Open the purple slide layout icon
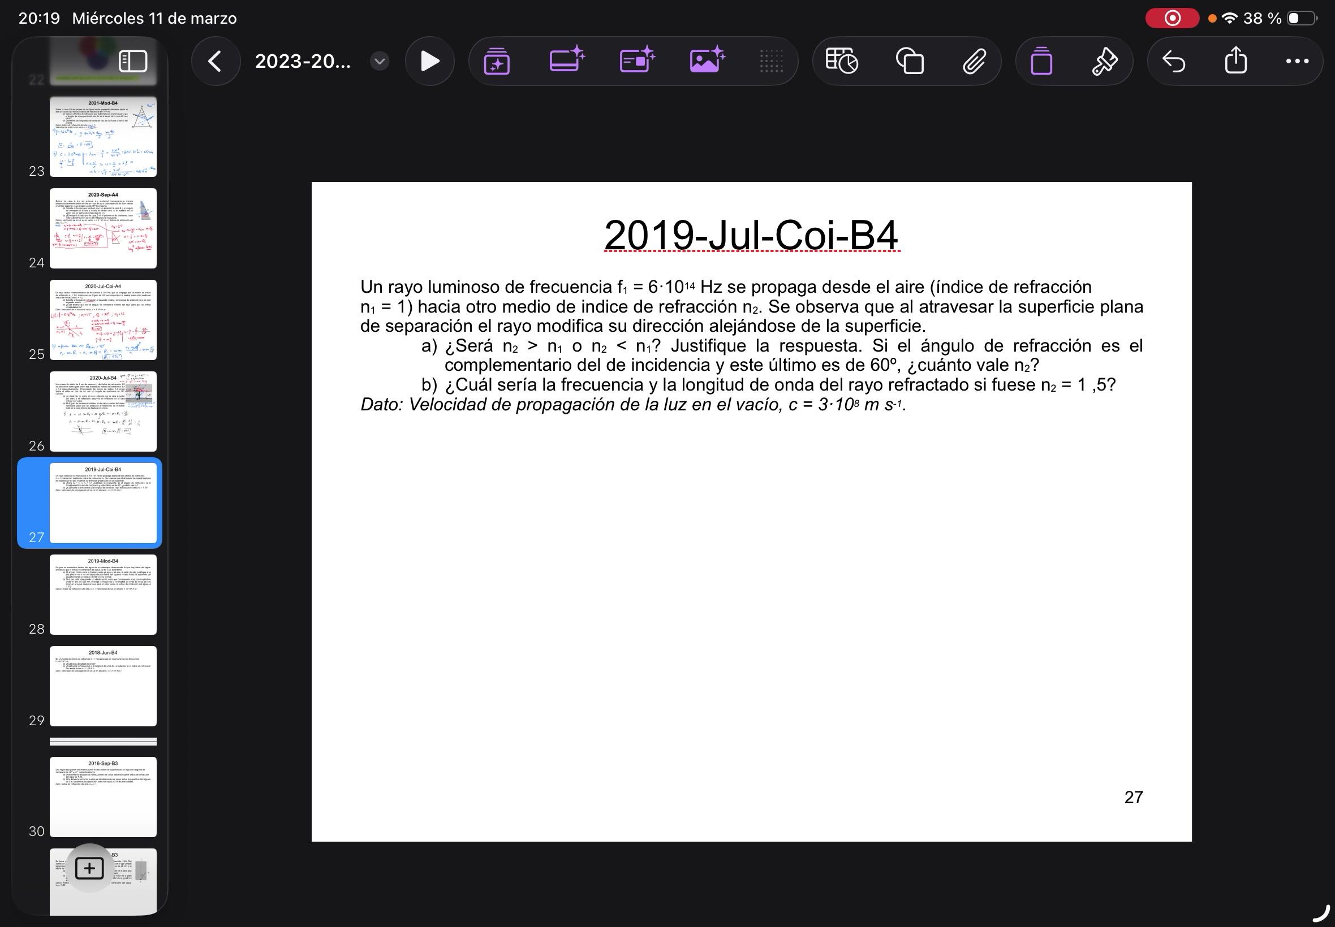 pyautogui.click(x=1041, y=61)
